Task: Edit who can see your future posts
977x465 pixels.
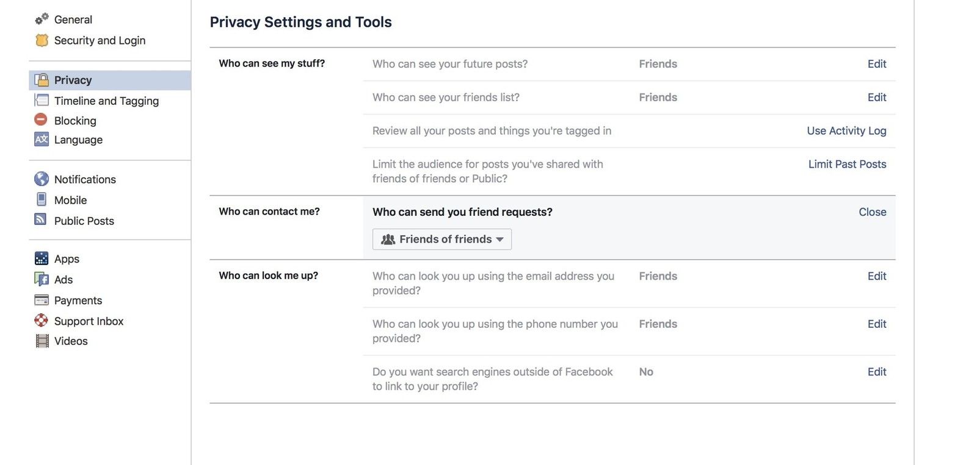Action: click(876, 64)
